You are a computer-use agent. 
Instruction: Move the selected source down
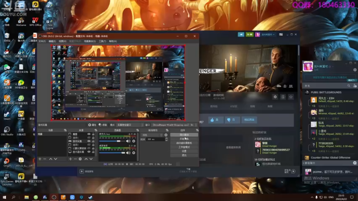point(91,159)
